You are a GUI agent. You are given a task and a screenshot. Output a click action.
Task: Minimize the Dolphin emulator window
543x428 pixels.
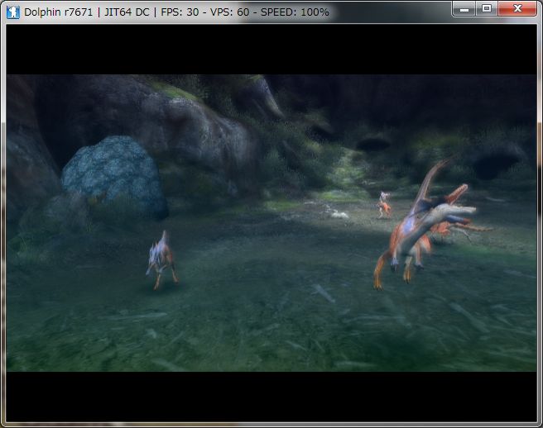point(464,8)
